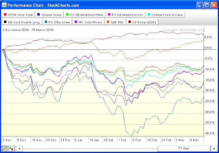Image resolution: width=219 pixels, height=153 pixels.
Task: Switch to line chart view icon
Action: [4, 149]
